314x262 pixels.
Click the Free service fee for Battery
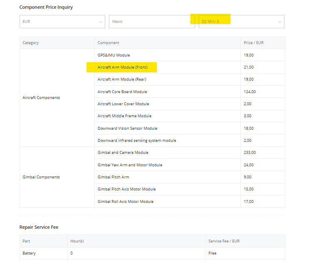213,253
